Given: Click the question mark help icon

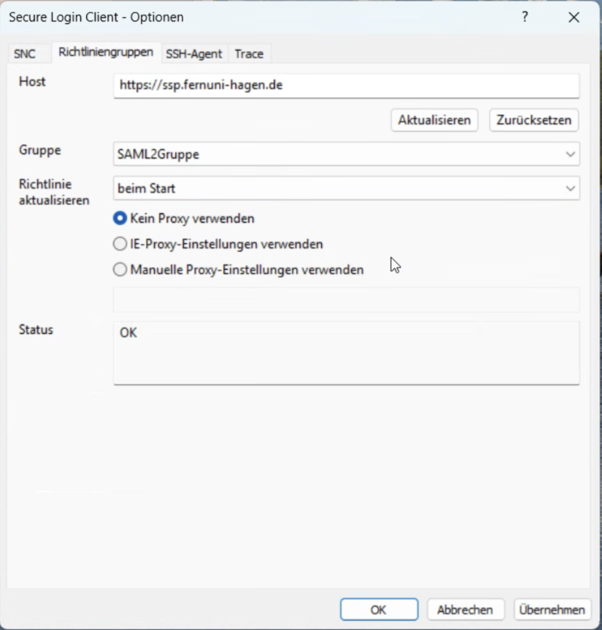Looking at the screenshot, I should [x=525, y=17].
